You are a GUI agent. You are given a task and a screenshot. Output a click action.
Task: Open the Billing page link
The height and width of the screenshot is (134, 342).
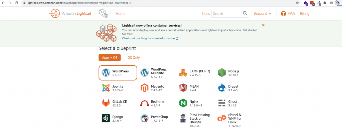click(305, 14)
